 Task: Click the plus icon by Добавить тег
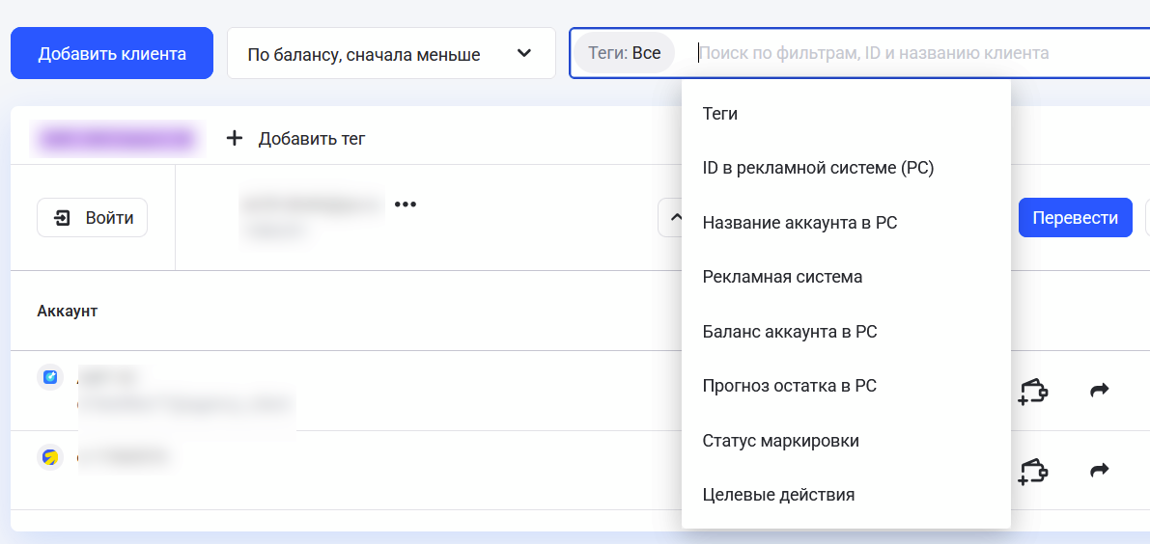234,138
